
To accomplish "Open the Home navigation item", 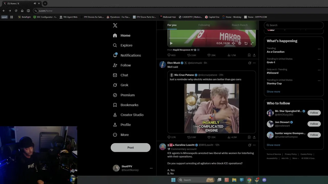I will (x=122, y=36).
